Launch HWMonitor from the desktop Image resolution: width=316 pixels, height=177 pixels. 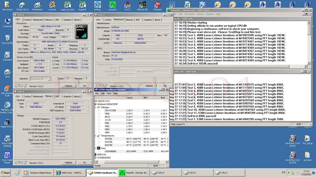37,6
